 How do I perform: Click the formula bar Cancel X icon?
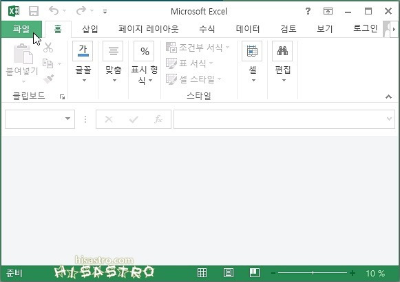click(x=109, y=119)
